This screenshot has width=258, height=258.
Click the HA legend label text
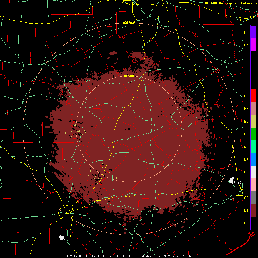pos(246,96)
